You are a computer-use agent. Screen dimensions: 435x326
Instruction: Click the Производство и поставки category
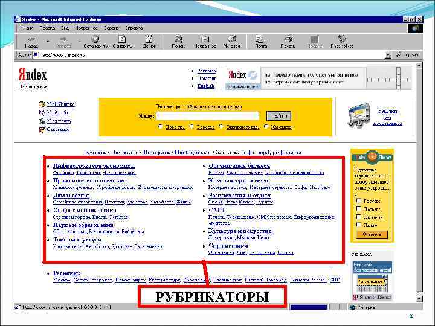pos(89,181)
